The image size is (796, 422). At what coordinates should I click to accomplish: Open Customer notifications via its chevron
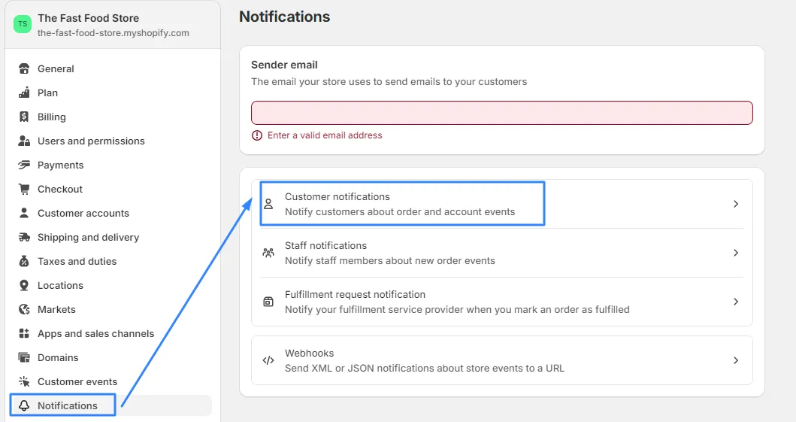coord(736,204)
